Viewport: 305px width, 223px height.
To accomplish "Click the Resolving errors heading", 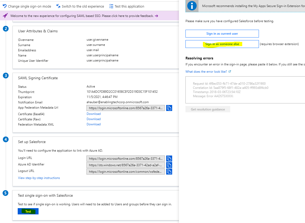I will coord(199,58).
